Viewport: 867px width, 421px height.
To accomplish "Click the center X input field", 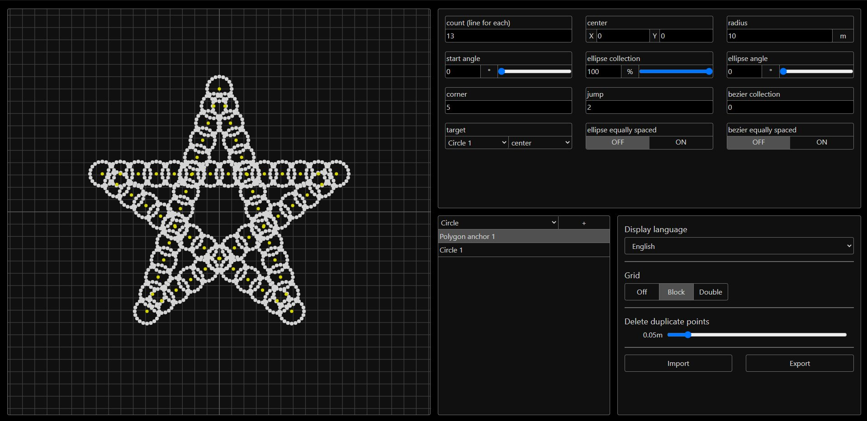I will click(623, 36).
